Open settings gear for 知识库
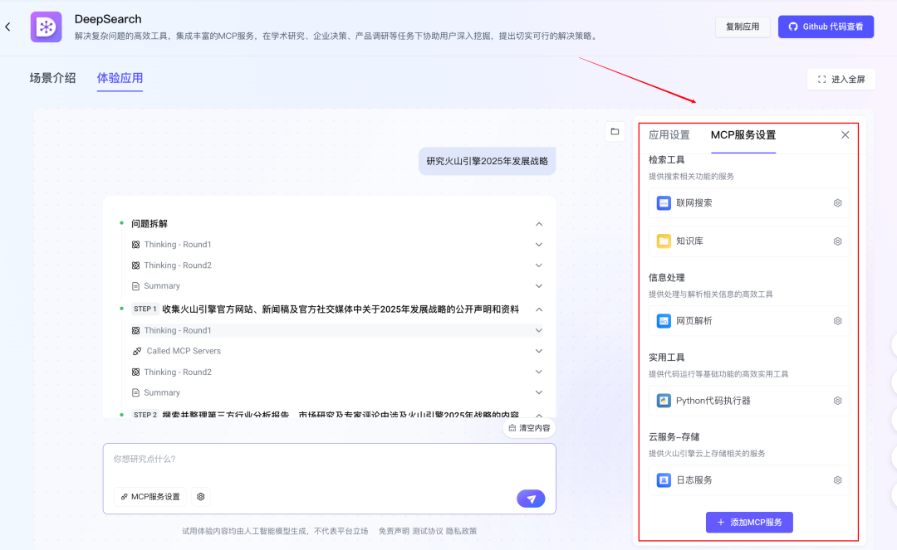This screenshot has height=550, width=897. 837,241
